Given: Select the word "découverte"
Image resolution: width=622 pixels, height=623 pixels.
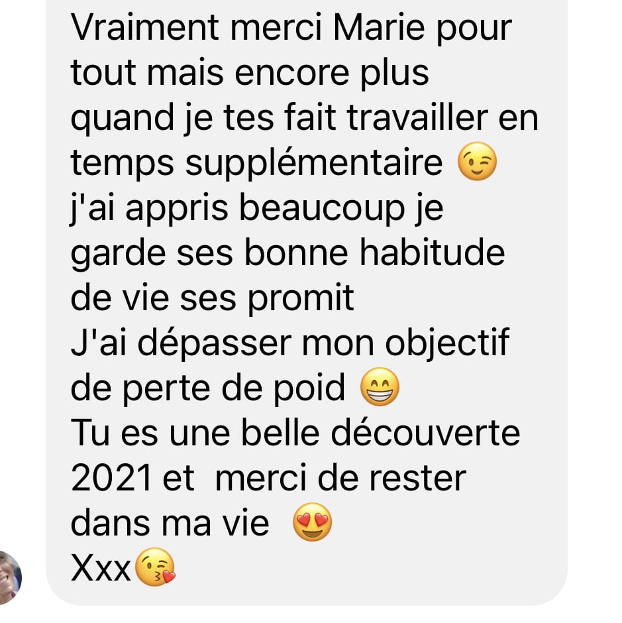Looking at the screenshot, I should 426,433.
